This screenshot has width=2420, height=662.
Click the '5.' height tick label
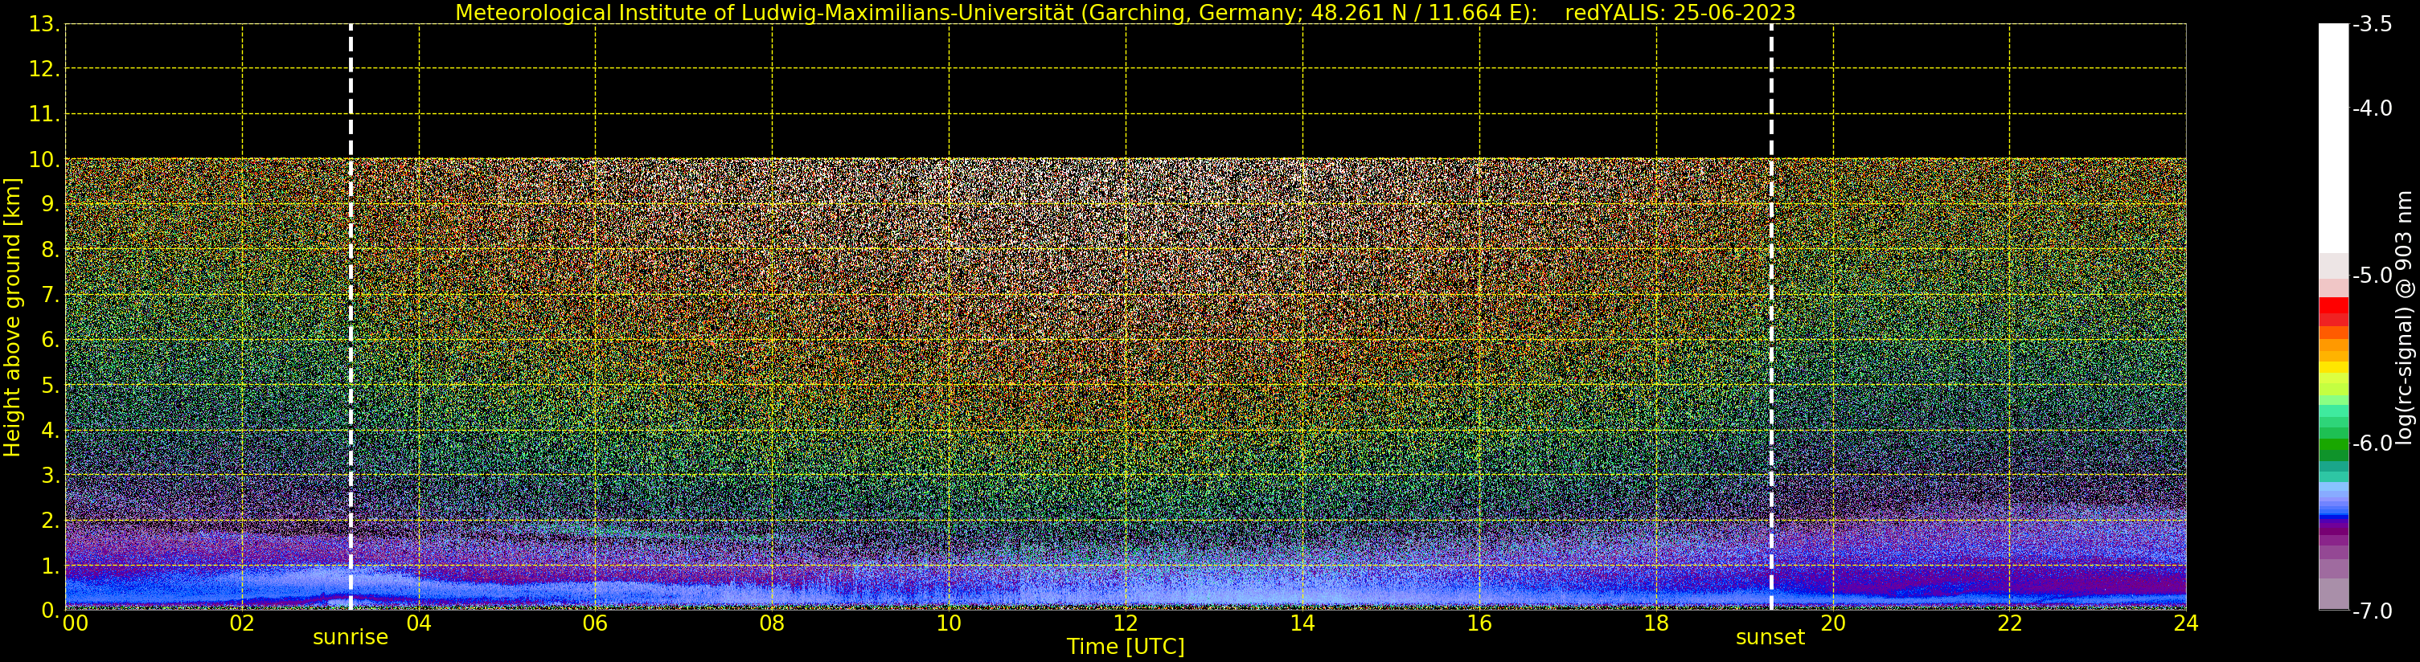pyautogui.click(x=50, y=385)
